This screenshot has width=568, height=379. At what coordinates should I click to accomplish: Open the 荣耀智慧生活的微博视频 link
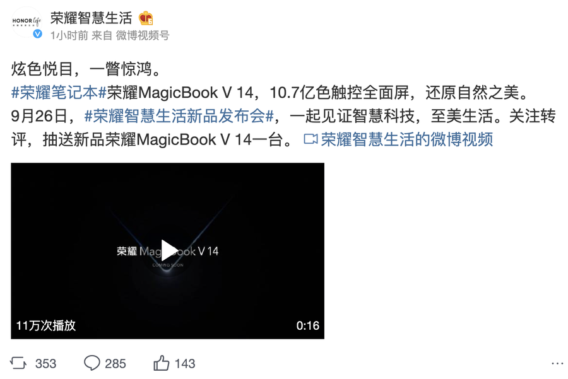(x=407, y=139)
